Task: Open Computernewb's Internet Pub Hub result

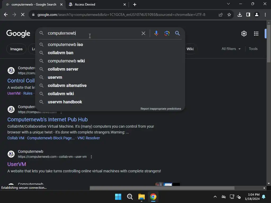Action: click(x=48, y=119)
